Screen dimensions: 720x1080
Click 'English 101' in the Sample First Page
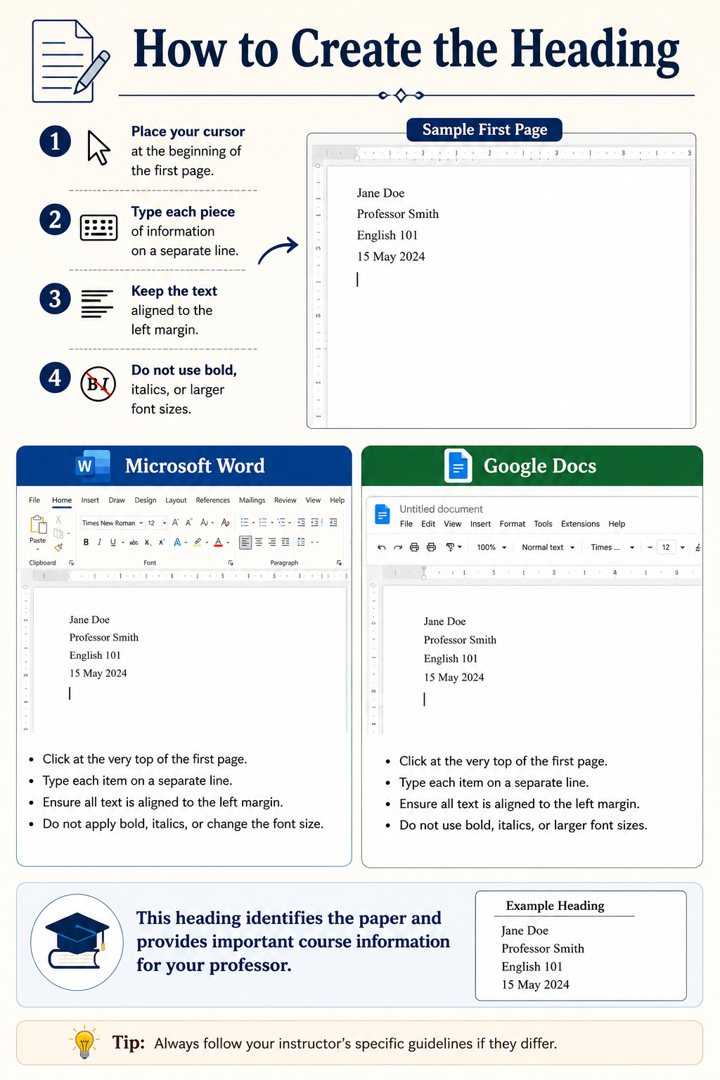click(x=387, y=235)
